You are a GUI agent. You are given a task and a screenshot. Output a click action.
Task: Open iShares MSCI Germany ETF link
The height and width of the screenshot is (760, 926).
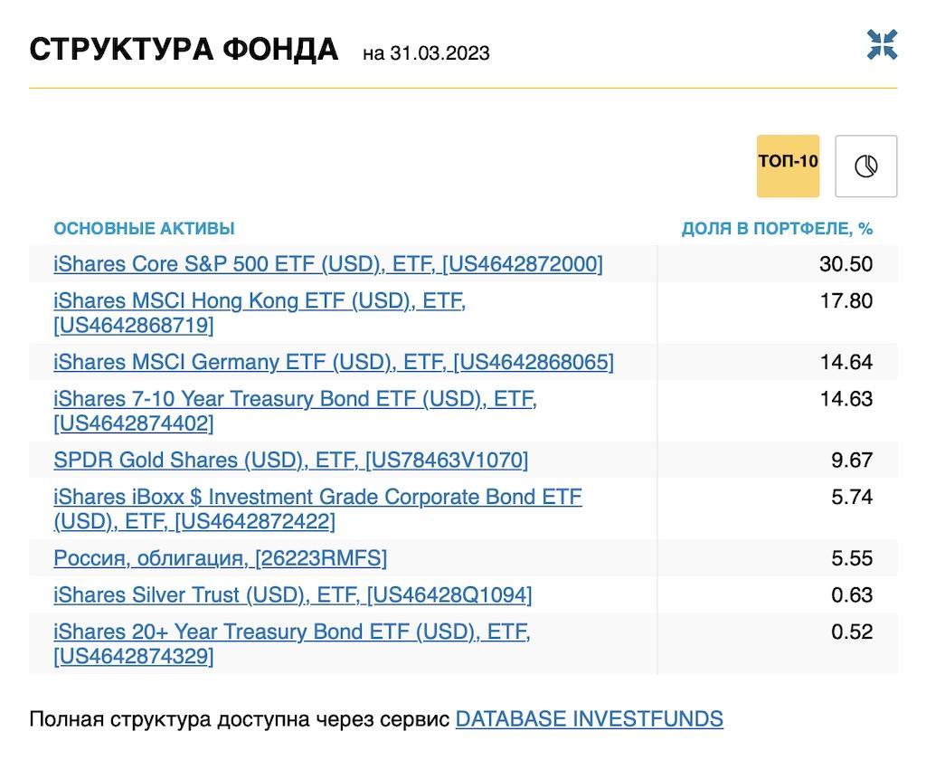click(333, 363)
